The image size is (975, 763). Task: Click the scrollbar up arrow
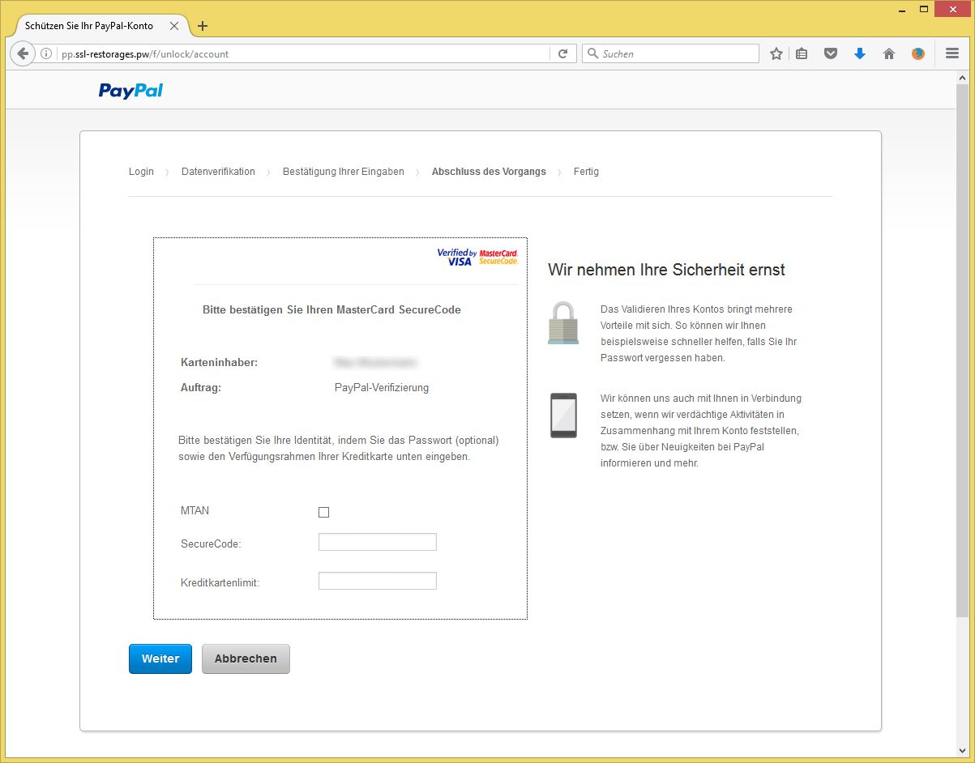(x=962, y=76)
